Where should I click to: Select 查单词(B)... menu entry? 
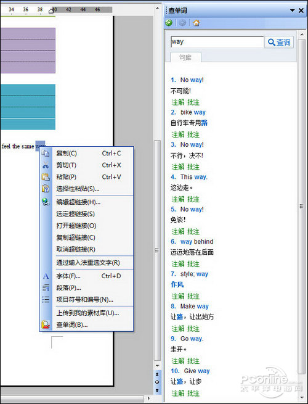(x=87, y=325)
